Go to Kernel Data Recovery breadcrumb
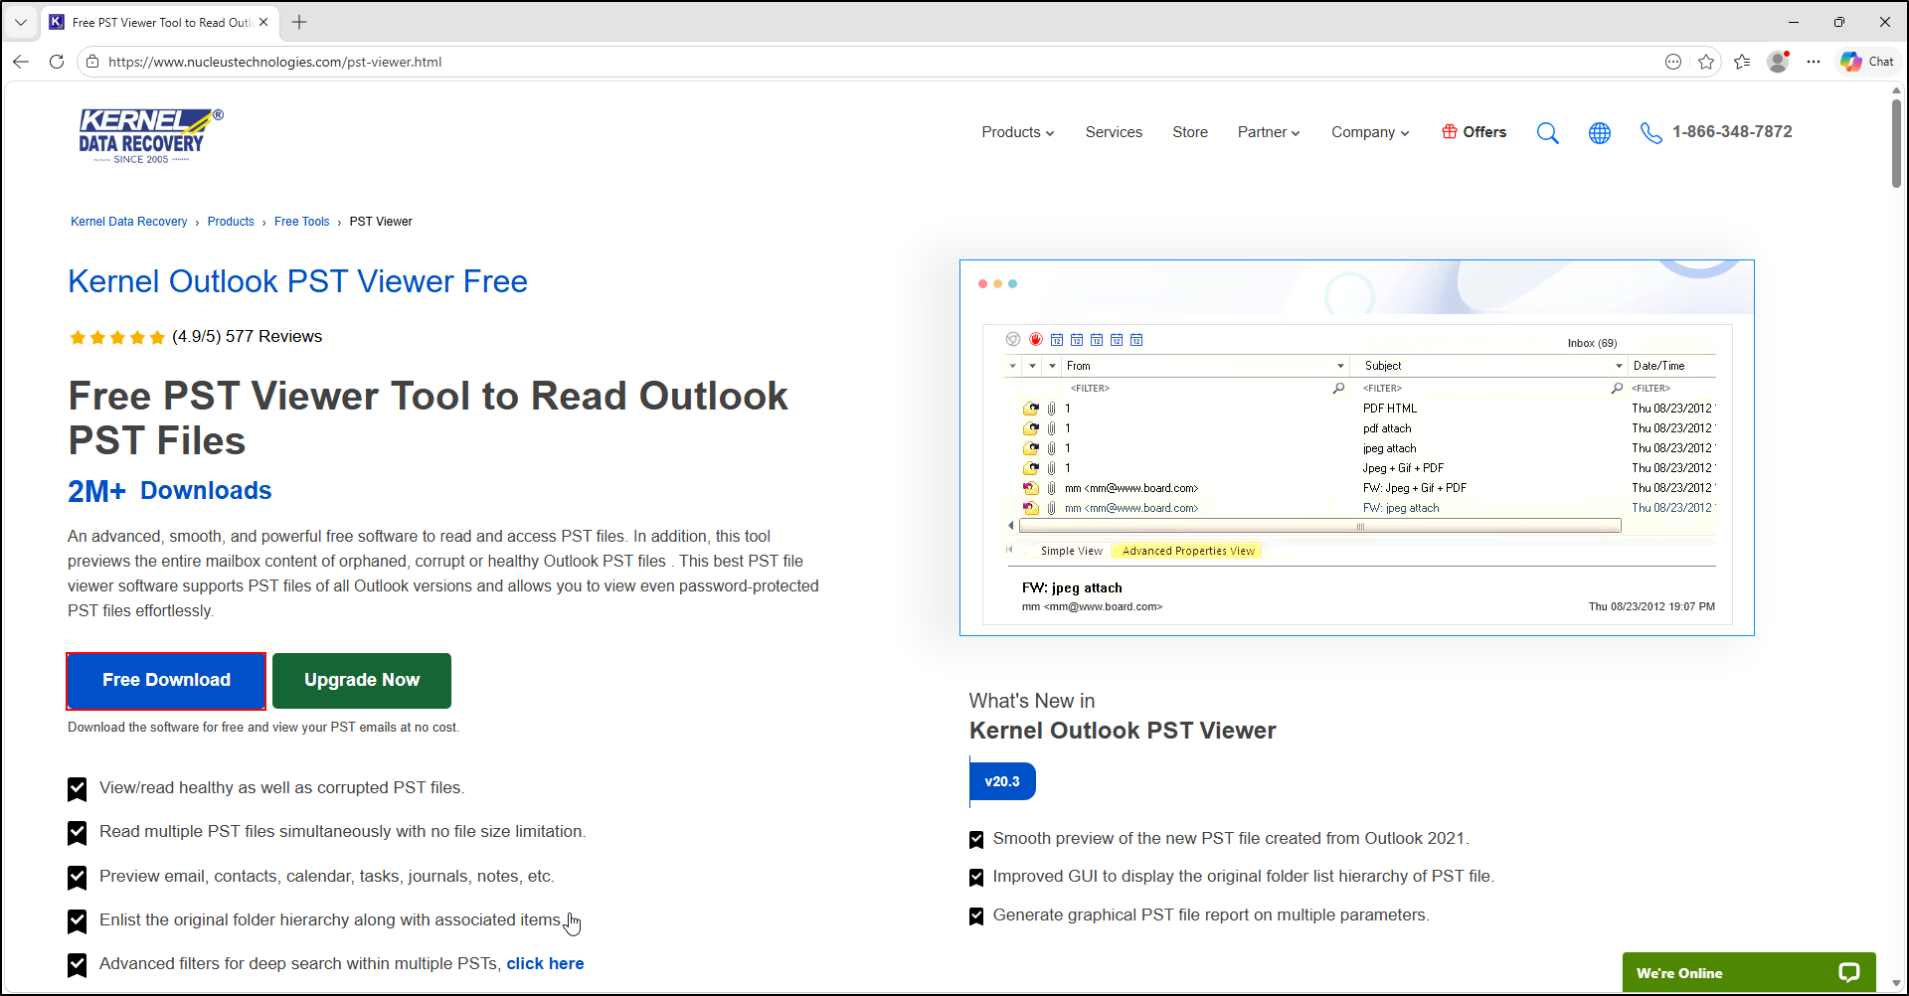 pyautogui.click(x=128, y=222)
